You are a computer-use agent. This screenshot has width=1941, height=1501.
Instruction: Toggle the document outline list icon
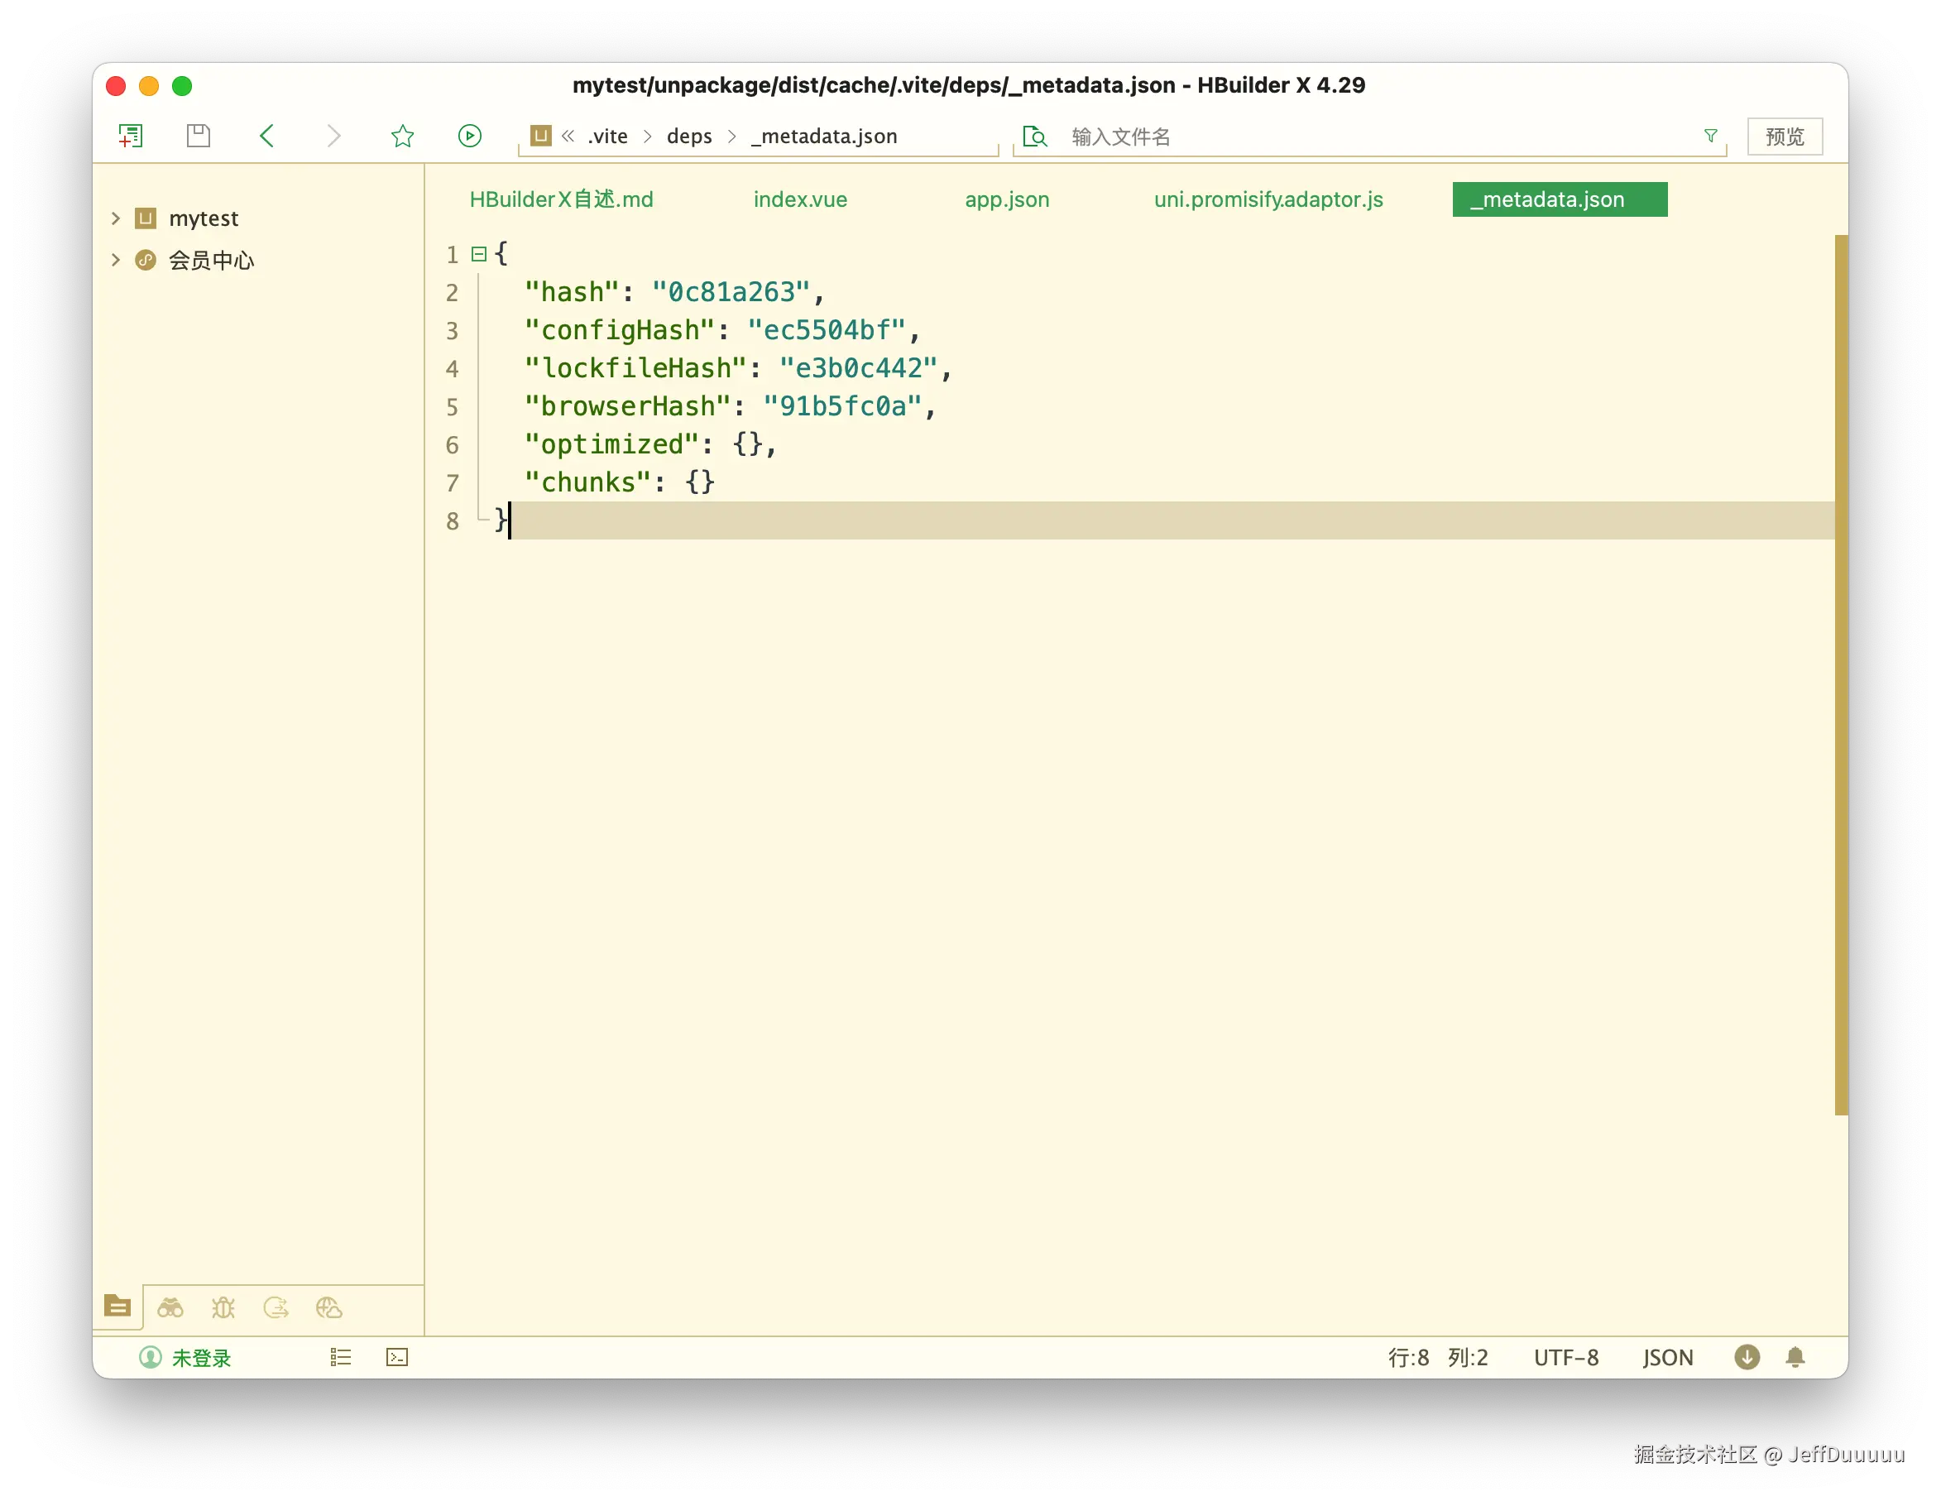340,1357
